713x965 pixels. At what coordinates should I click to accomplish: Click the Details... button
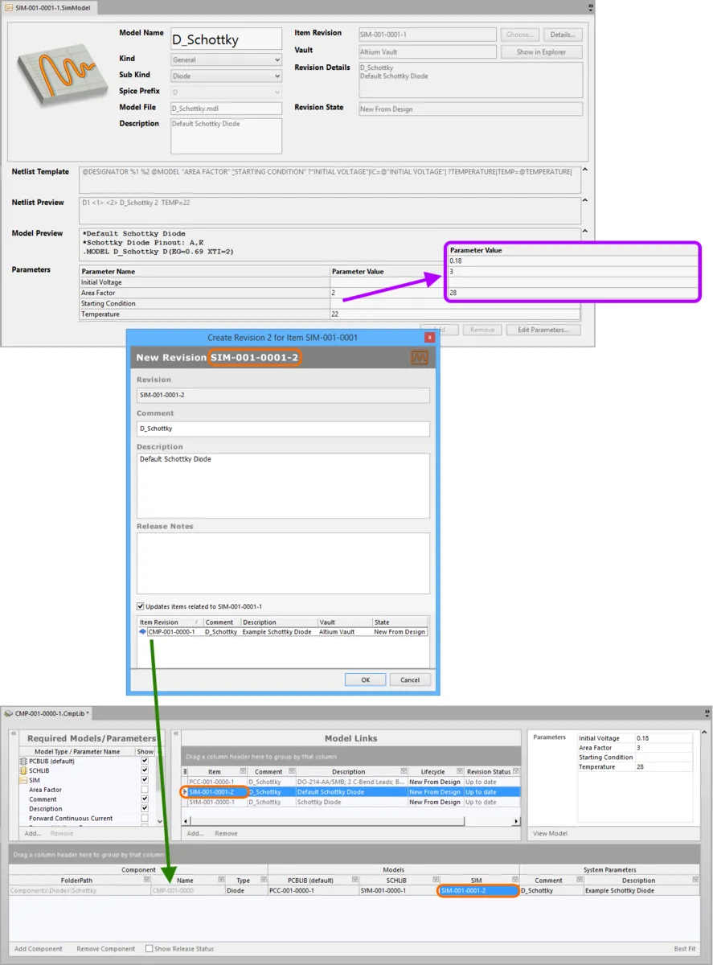click(x=563, y=35)
